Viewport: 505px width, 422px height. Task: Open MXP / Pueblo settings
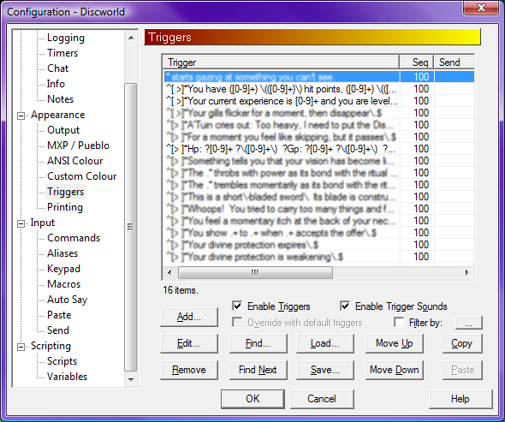tap(78, 146)
